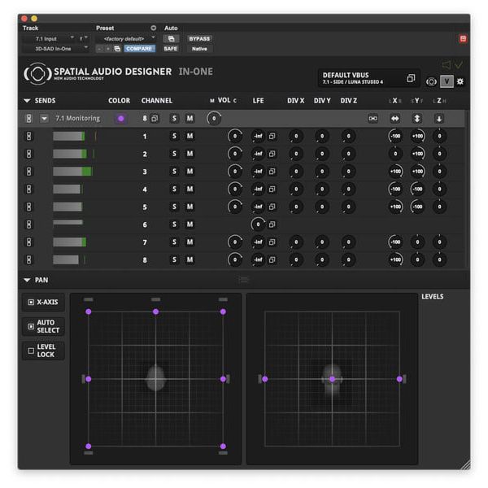Click the vertical flip Y arrows icon
488x488 pixels.
tap(417, 118)
